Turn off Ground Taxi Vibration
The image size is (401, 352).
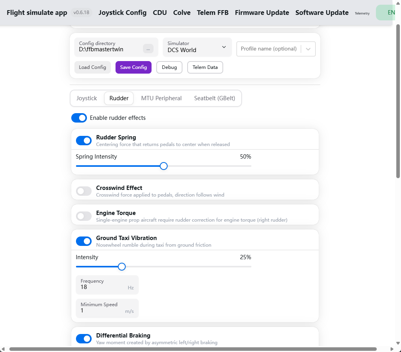coord(84,241)
